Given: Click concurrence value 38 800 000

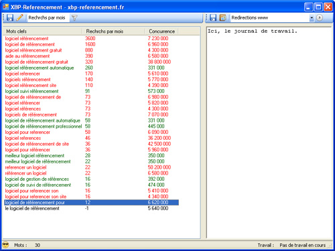Looking at the screenshot, I should pyautogui.click(x=159, y=62).
